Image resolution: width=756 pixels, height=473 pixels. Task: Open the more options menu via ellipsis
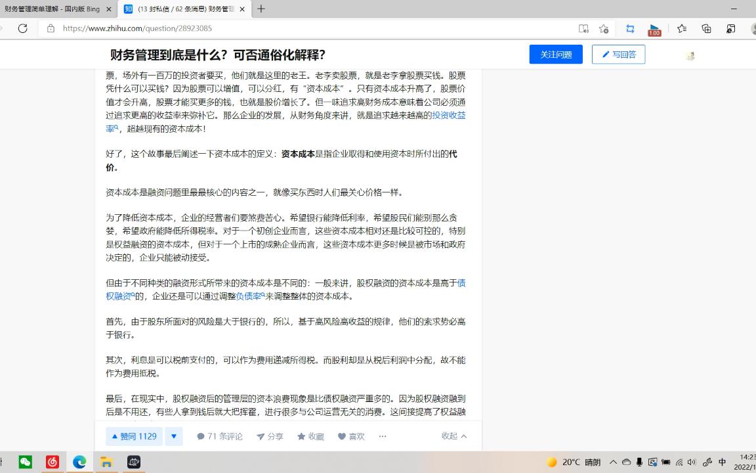click(382, 436)
